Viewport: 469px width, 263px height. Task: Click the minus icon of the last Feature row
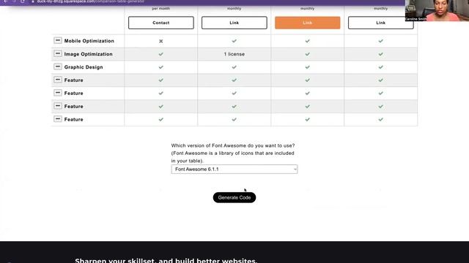pos(58,119)
